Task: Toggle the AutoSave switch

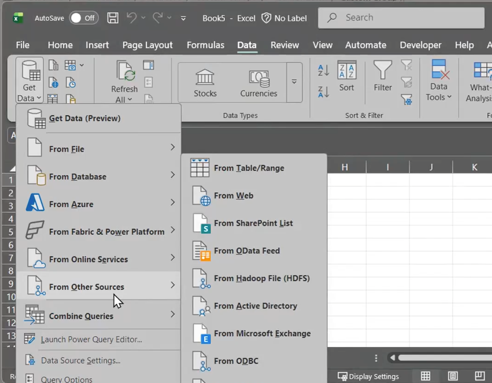Action: pos(83,18)
